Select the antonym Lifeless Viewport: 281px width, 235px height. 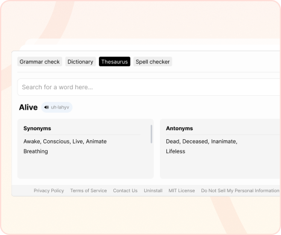(175, 151)
